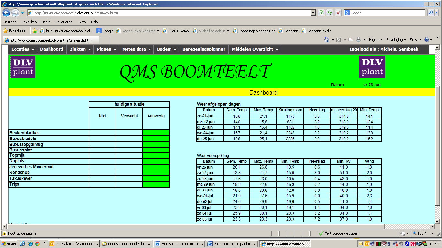Click the Start button
This screenshot has width=442, height=248.
(9, 244)
